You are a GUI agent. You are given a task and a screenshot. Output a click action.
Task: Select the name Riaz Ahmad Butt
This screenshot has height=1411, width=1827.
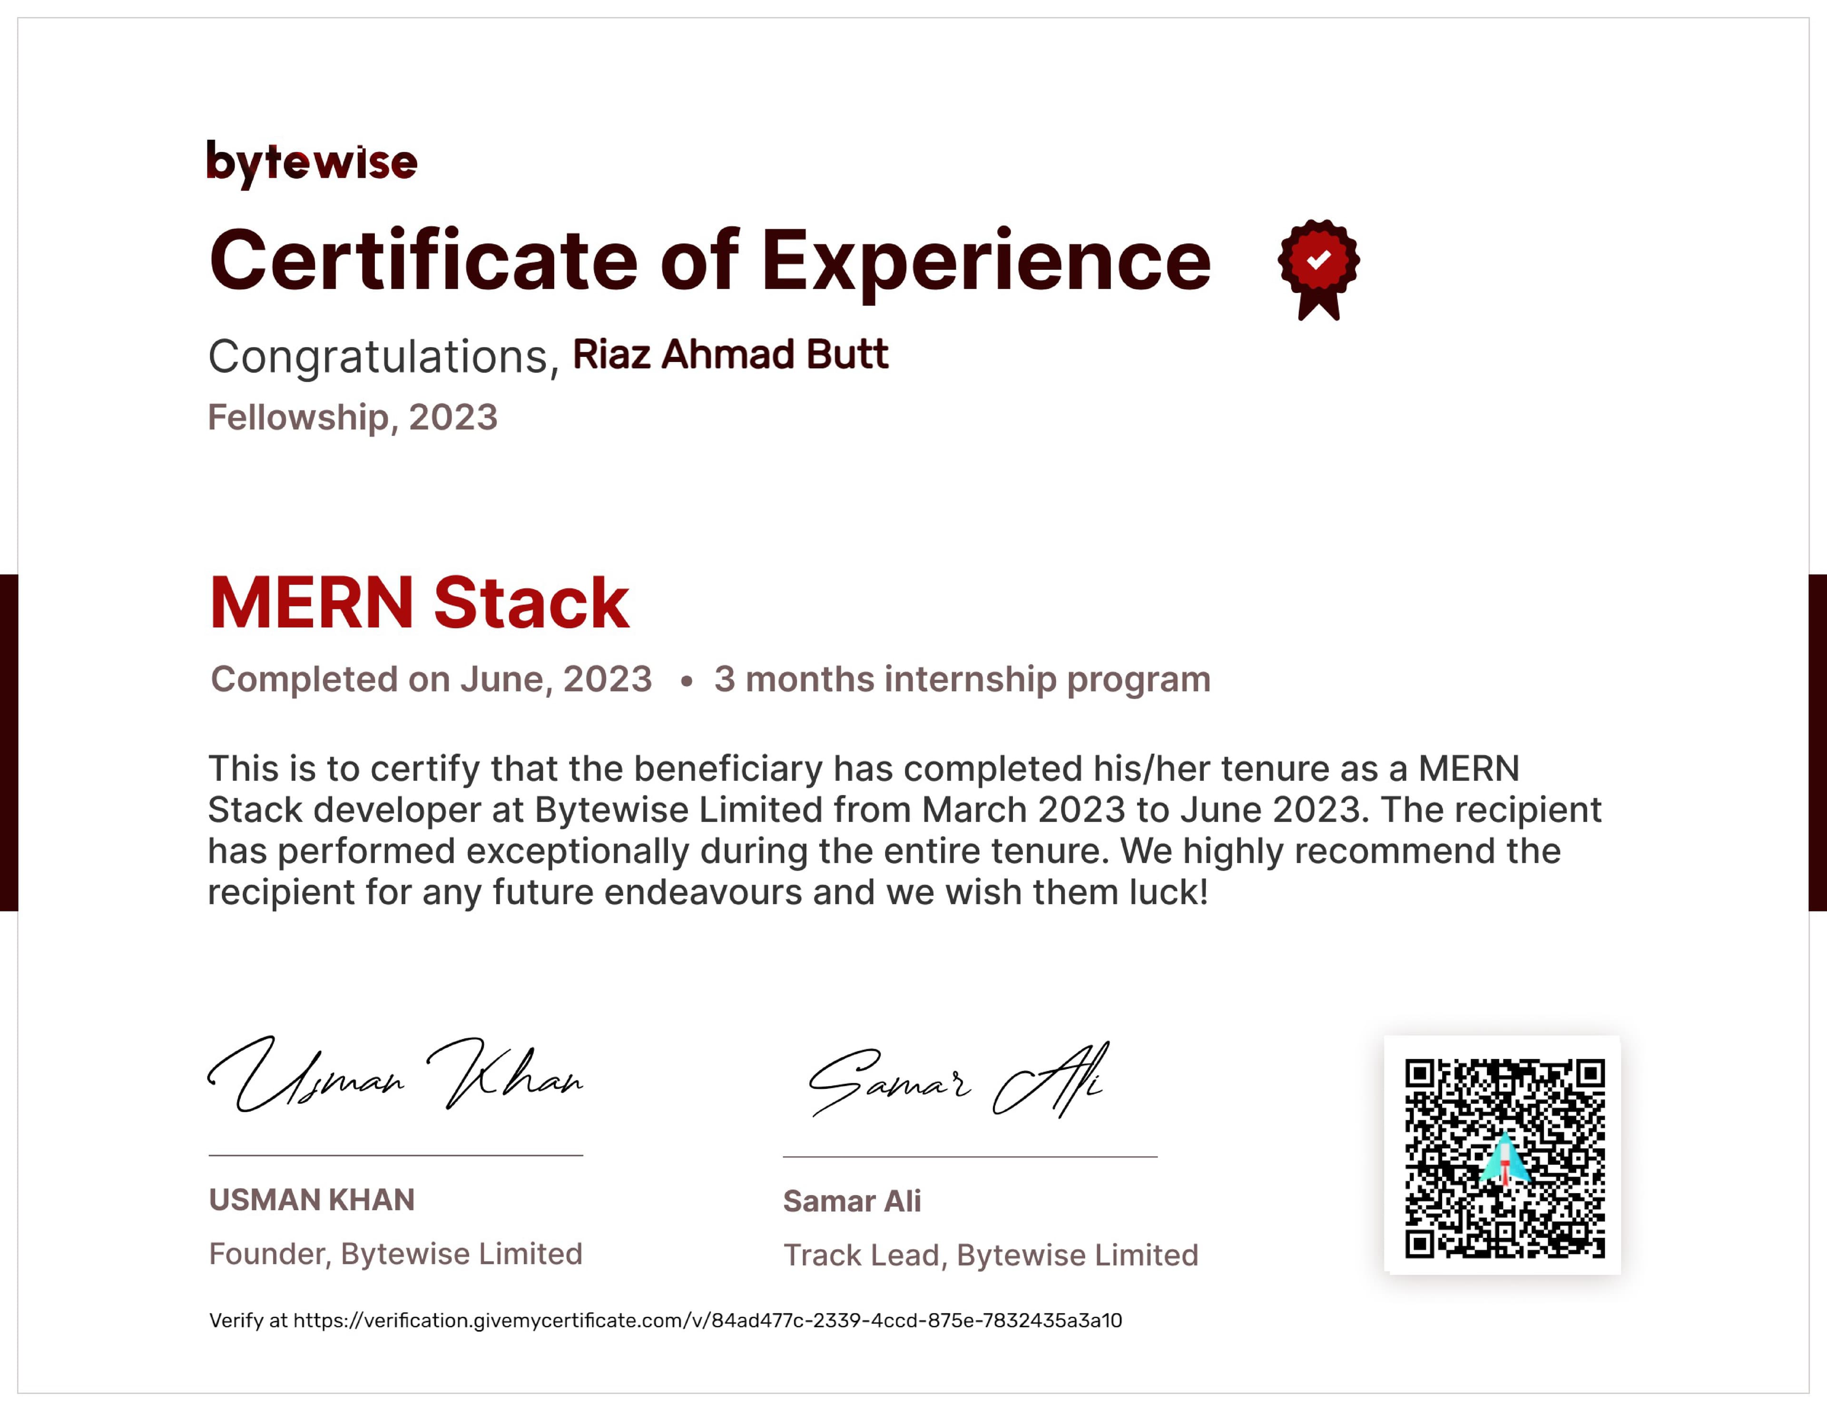coord(730,354)
